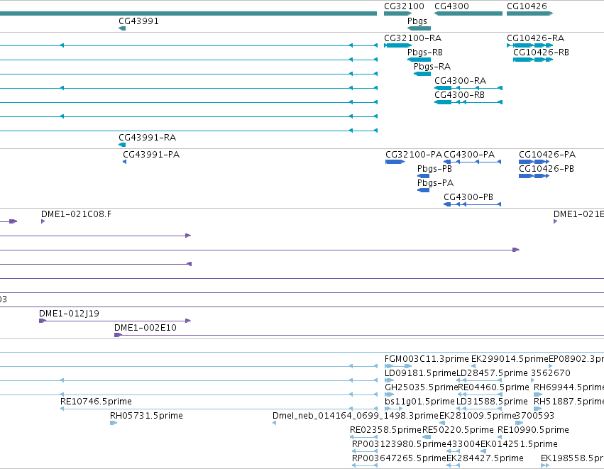This screenshot has width=604, height=469.
Task: Choose the LD31588.5prime EST label
Action: [x=492, y=402]
